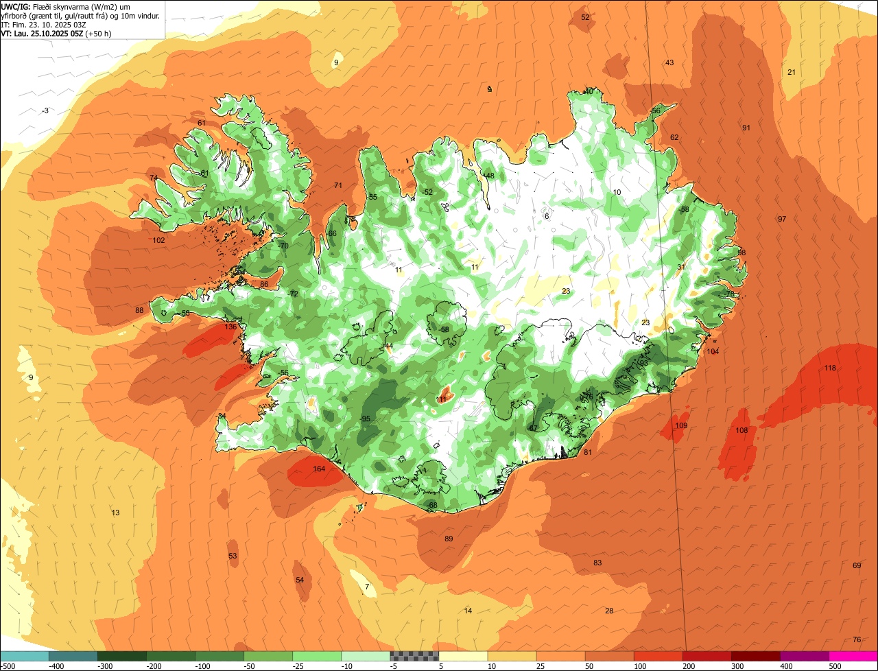Click the magenta legend swatch beyond 500

853,656
